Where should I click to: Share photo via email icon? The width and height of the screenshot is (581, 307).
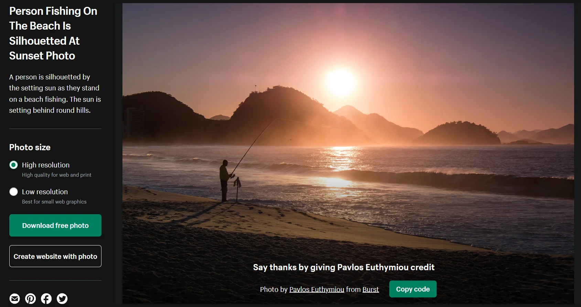pos(14,298)
